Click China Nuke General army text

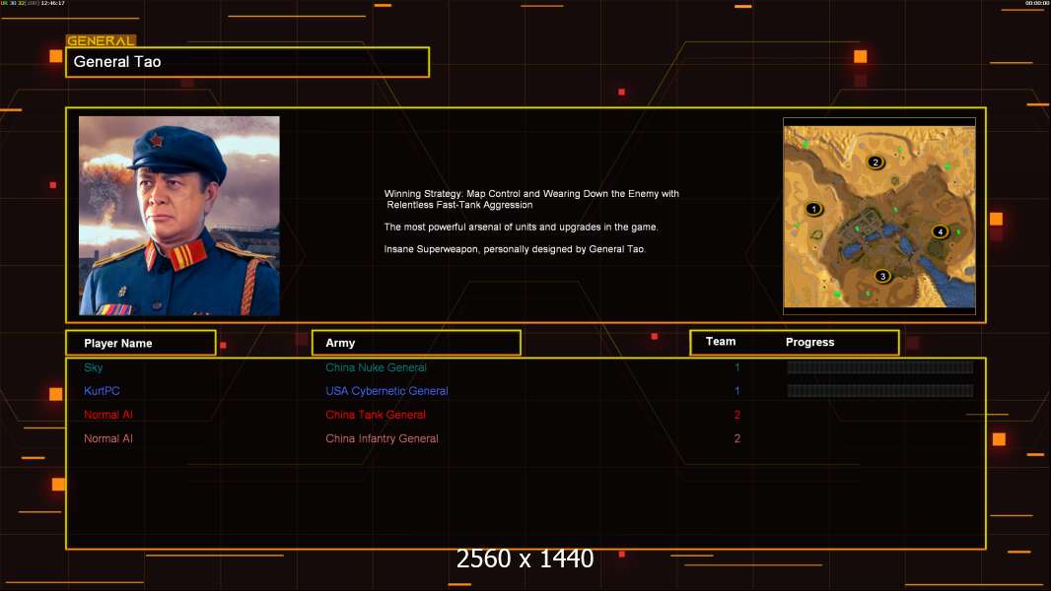376,367
